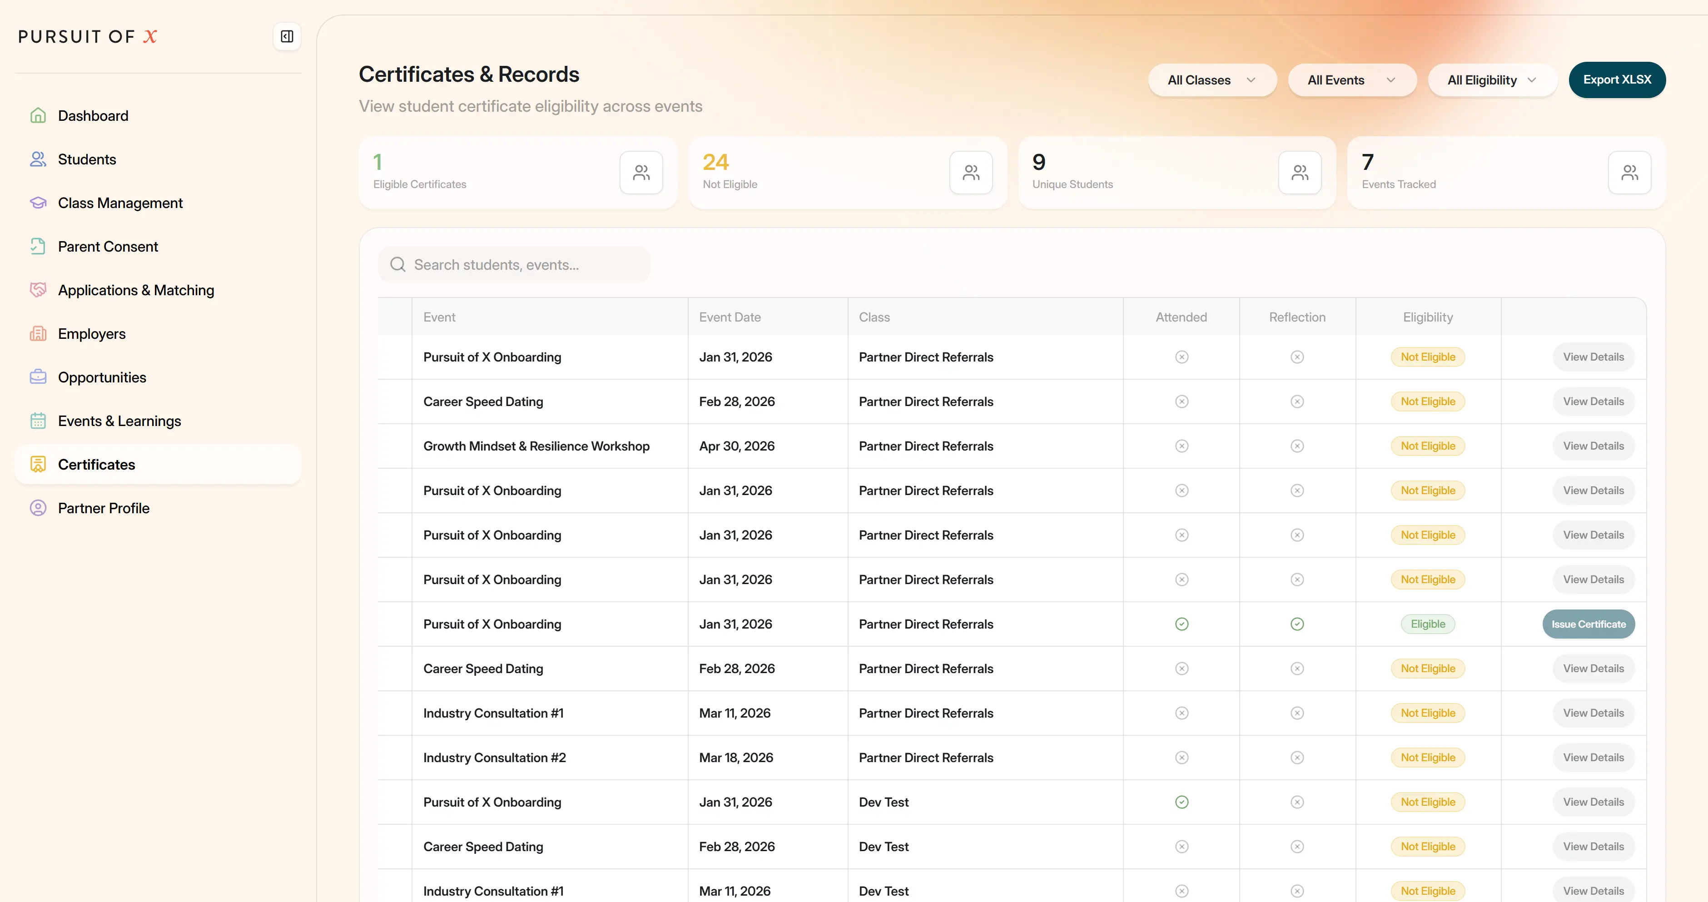The width and height of the screenshot is (1708, 902).
Task: Click Reflection X icon for Industry Consultation #2
Action: pyautogui.click(x=1297, y=758)
